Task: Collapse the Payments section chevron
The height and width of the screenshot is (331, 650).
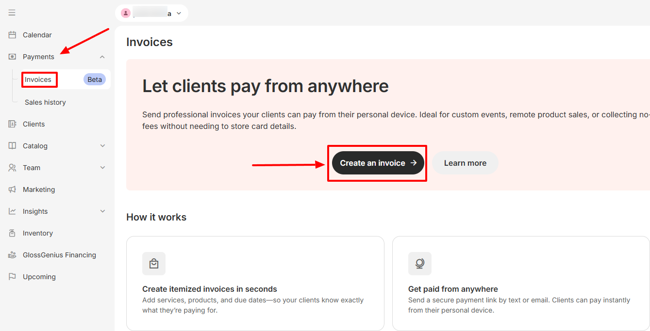Action: click(102, 57)
